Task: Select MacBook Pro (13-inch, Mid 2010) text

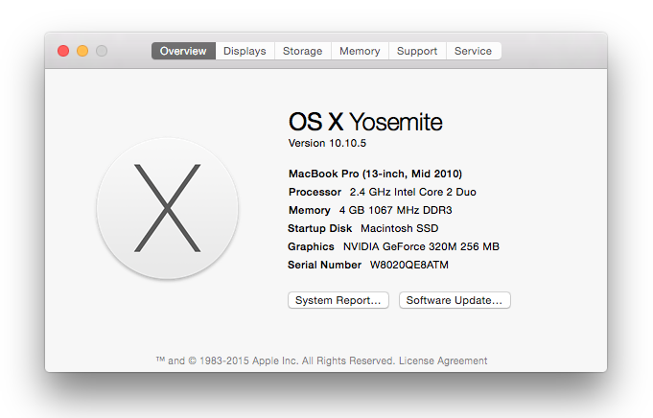Action: coord(375,174)
